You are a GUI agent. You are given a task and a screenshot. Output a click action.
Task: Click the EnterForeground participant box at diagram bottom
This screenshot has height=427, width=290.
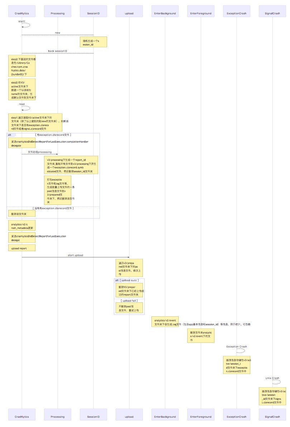coord(201,414)
